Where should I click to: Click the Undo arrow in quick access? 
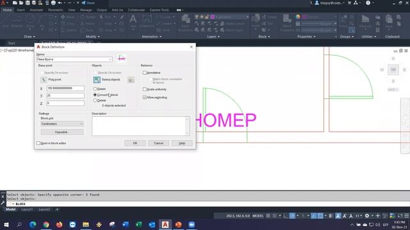coord(60,3)
